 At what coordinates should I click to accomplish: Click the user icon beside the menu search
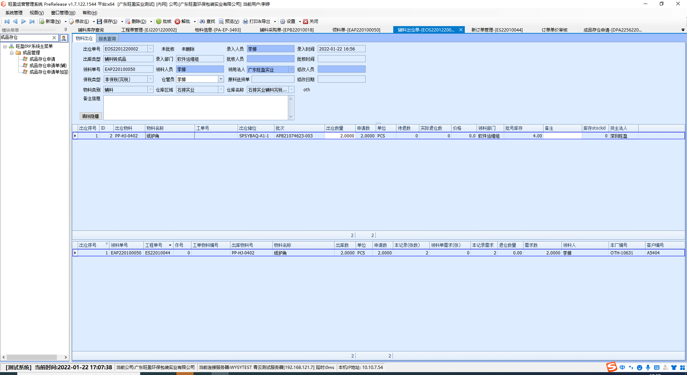tap(64, 38)
